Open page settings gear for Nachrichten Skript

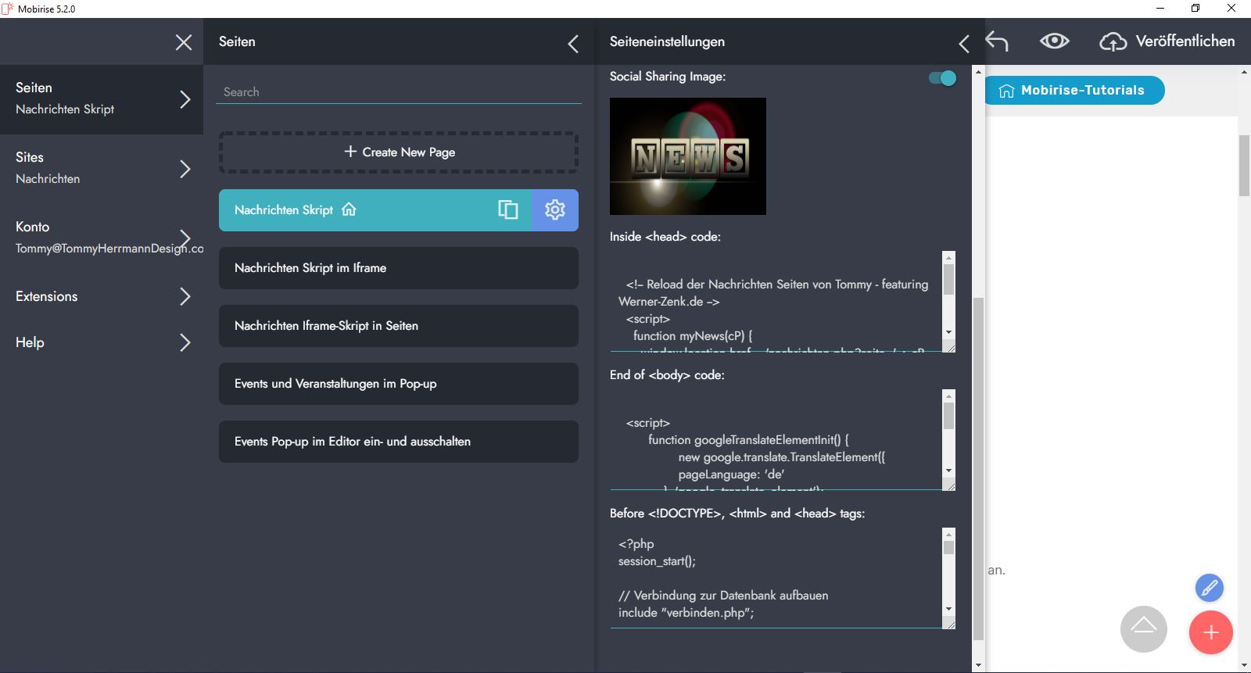(x=555, y=209)
